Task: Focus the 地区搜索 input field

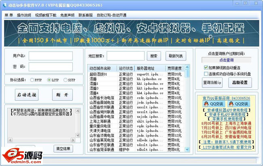Action: 125,56
